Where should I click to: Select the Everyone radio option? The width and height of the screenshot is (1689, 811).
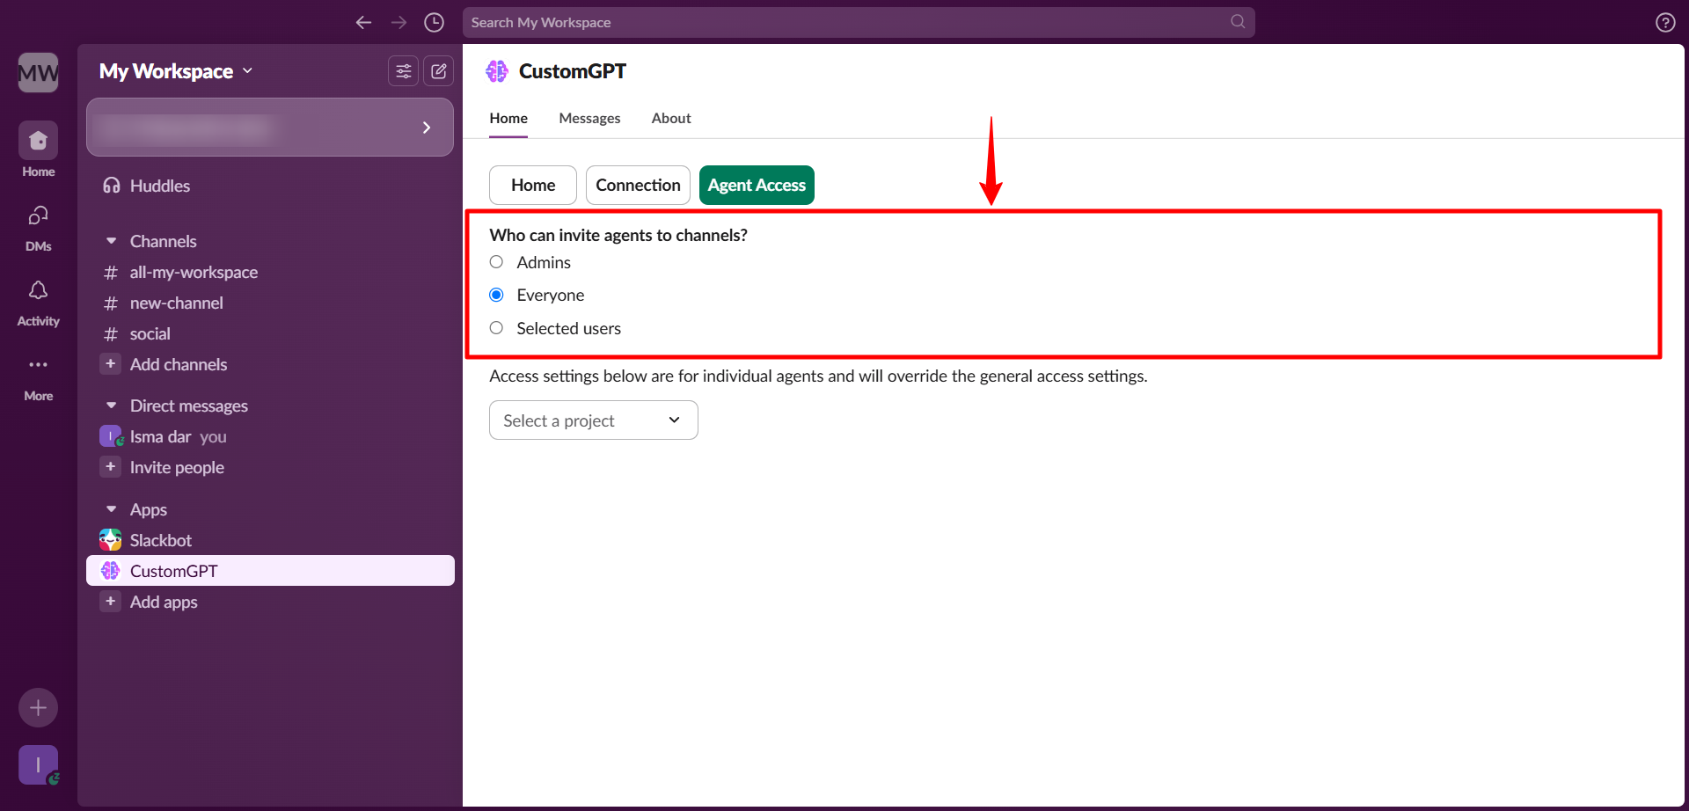497,295
